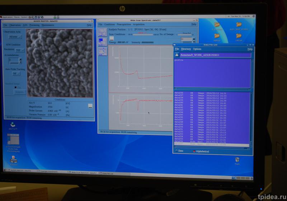Go up a directory with triangle icon

coord(177,55)
